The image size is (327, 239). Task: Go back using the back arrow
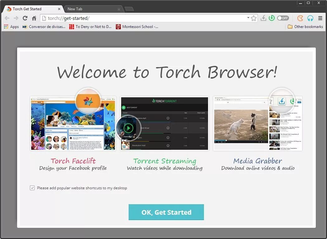(7, 18)
